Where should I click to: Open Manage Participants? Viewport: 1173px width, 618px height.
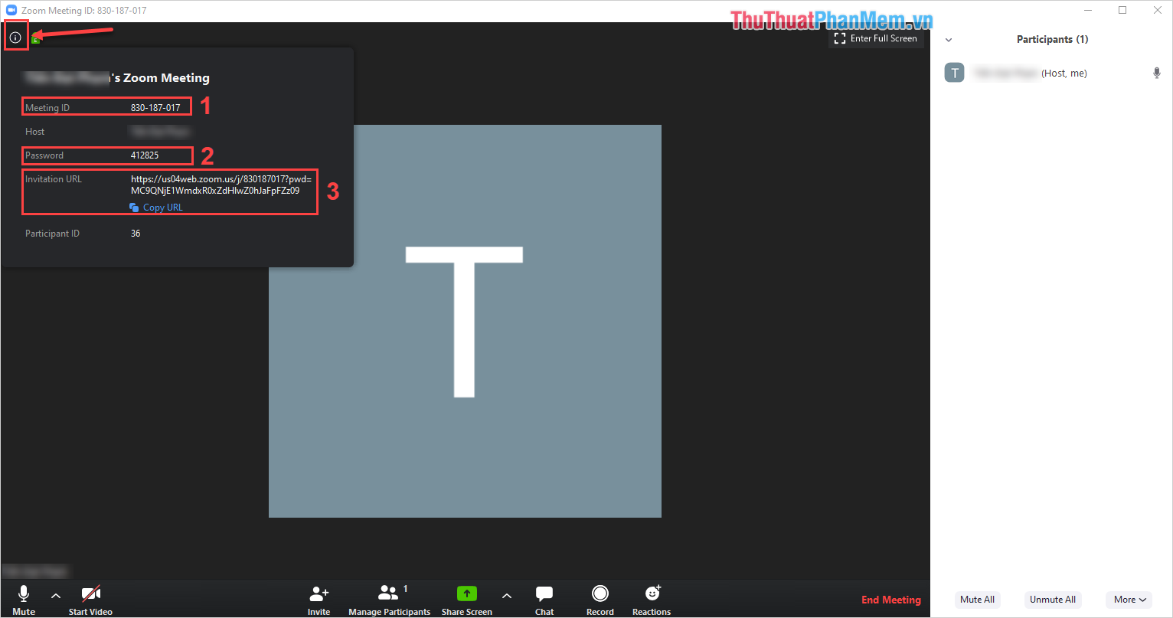(x=389, y=600)
